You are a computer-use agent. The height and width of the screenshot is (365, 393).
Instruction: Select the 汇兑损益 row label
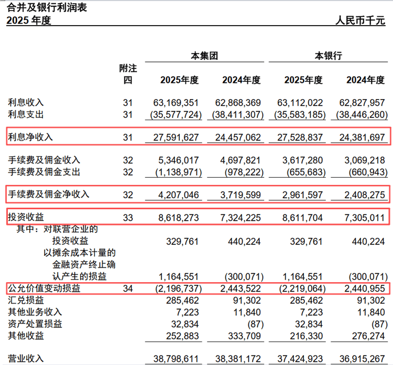[x=26, y=300]
